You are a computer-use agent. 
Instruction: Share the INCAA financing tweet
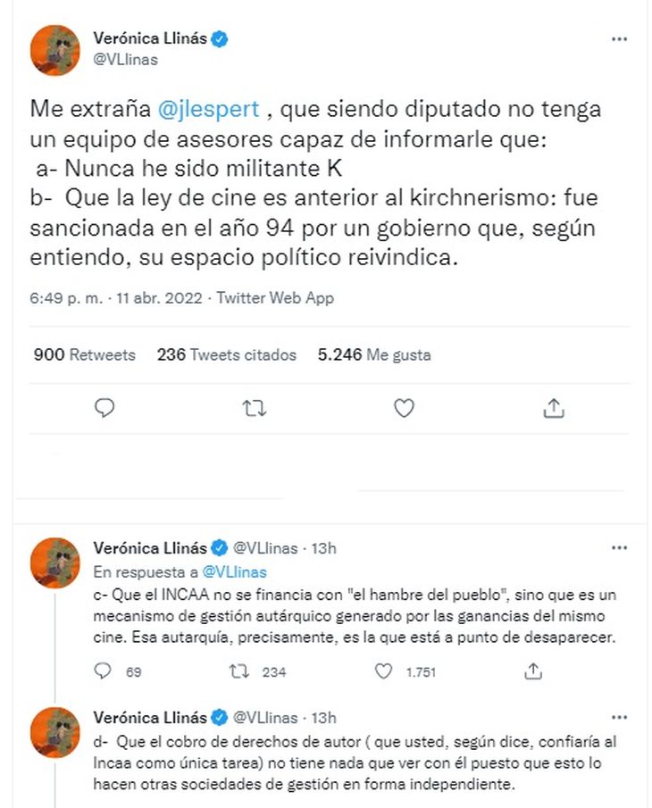click(533, 671)
